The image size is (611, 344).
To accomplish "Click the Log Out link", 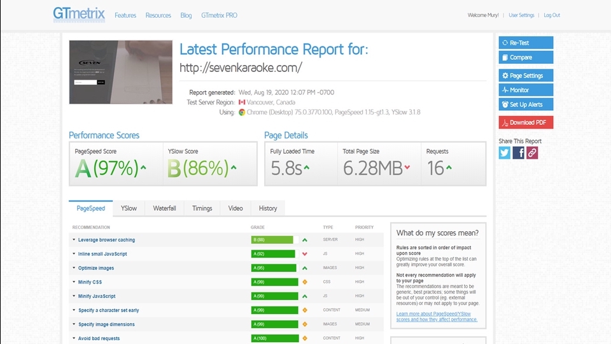I will click(552, 15).
